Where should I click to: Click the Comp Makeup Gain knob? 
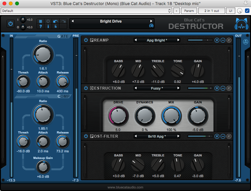pos(43,167)
